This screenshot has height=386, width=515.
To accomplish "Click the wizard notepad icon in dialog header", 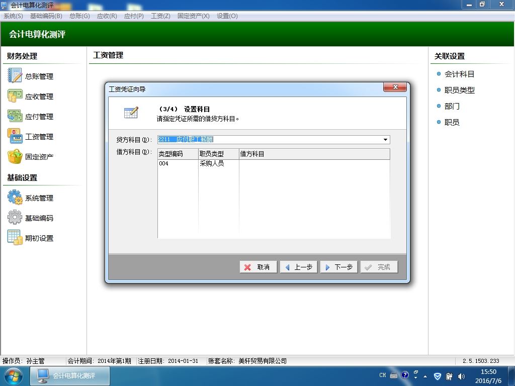I will coord(131,112).
